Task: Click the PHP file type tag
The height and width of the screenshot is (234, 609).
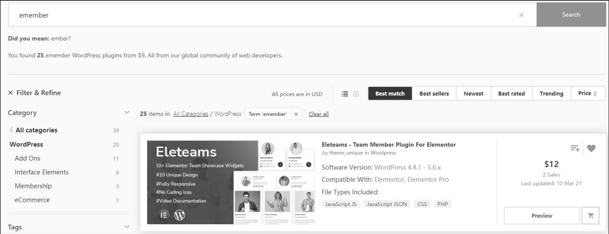Action: pyautogui.click(x=443, y=204)
